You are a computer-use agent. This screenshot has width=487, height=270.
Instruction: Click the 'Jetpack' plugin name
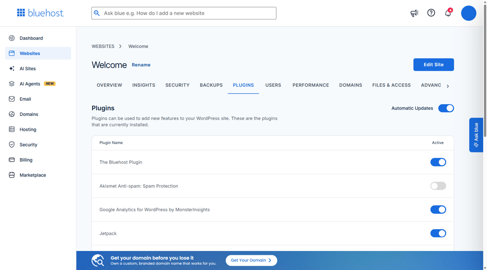pyautogui.click(x=108, y=233)
